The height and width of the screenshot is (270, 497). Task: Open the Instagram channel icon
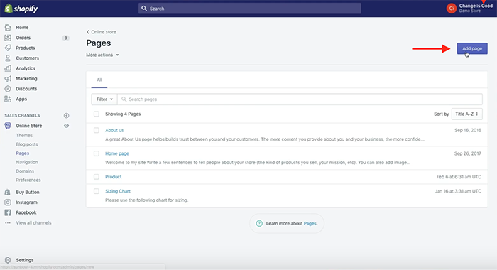(x=8, y=202)
